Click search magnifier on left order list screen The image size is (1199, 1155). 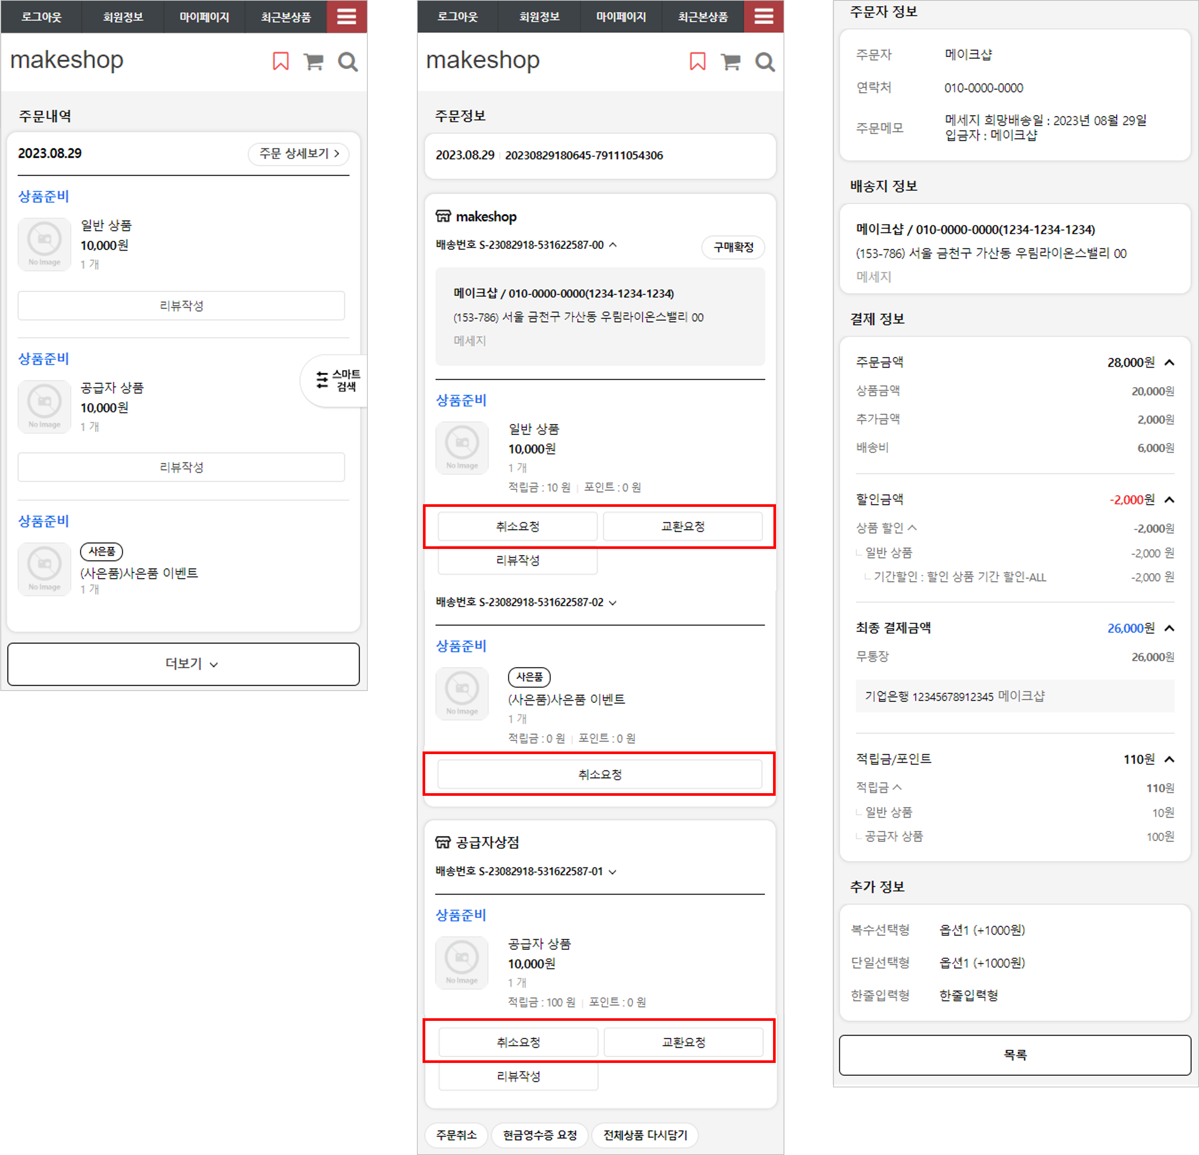pos(347,62)
